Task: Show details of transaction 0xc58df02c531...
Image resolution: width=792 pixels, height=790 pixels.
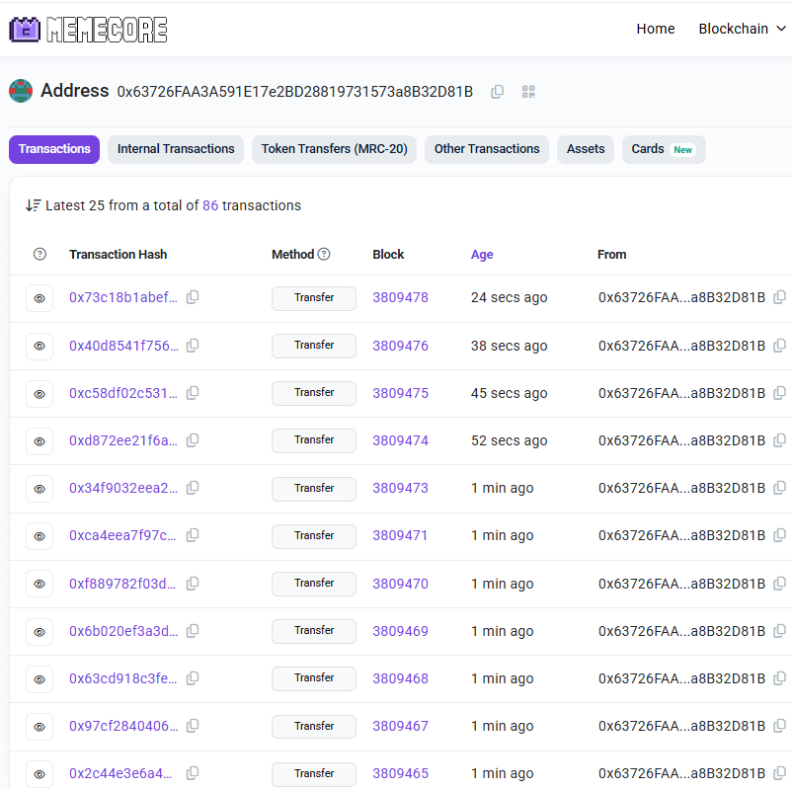Action: (x=40, y=393)
